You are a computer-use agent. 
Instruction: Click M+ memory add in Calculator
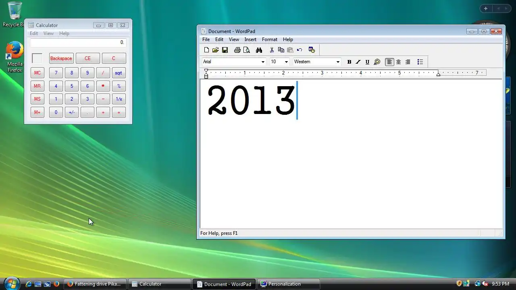click(x=37, y=112)
